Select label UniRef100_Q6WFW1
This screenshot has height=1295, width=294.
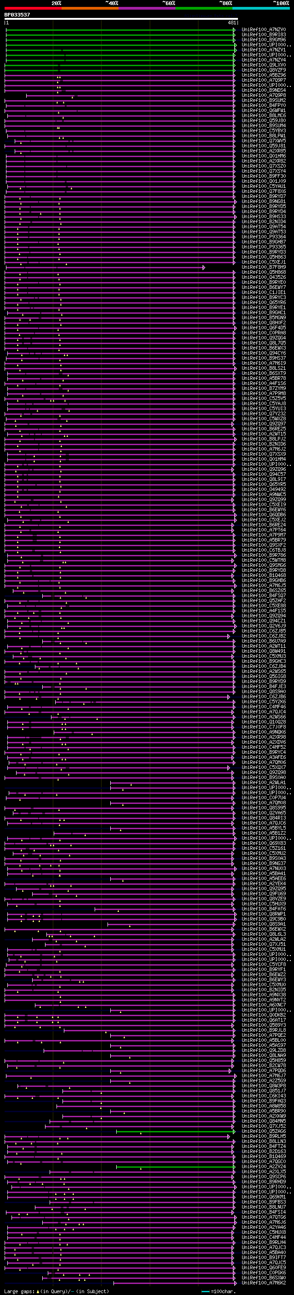point(263,111)
